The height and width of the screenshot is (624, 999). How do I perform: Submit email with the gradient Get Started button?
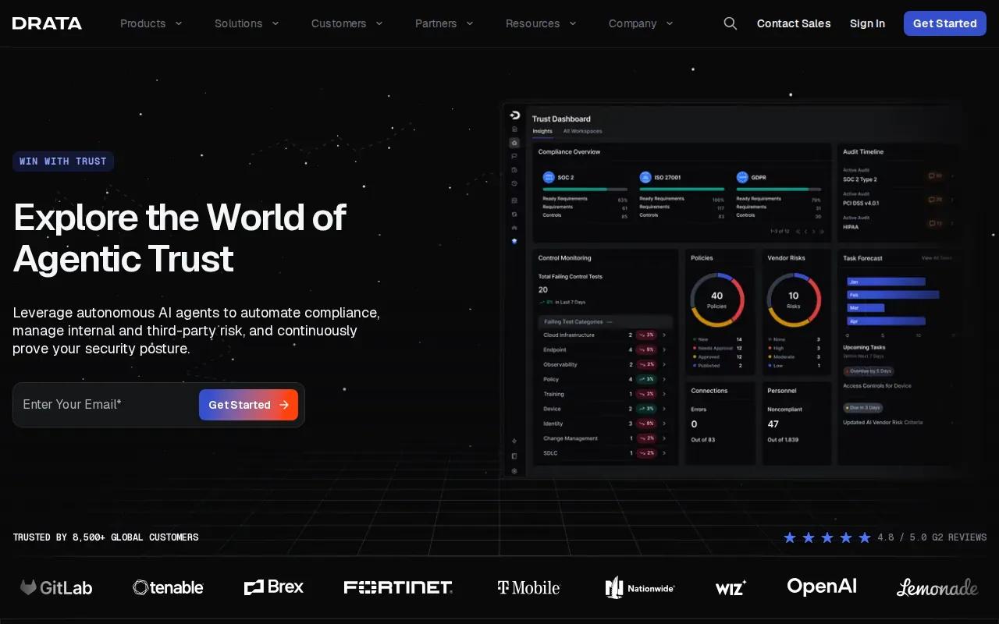(x=248, y=405)
